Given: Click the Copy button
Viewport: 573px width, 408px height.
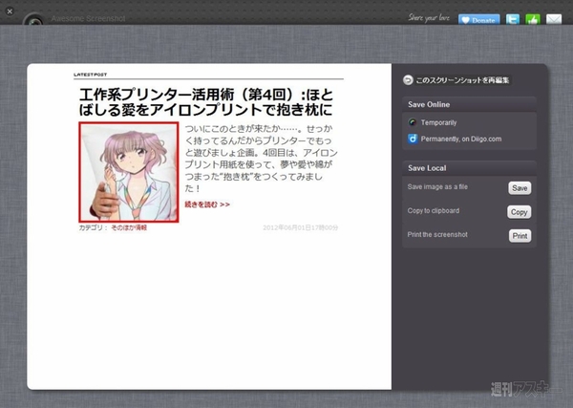Looking at the screenshot, I should pyautogui.click(x=519, y=212).
